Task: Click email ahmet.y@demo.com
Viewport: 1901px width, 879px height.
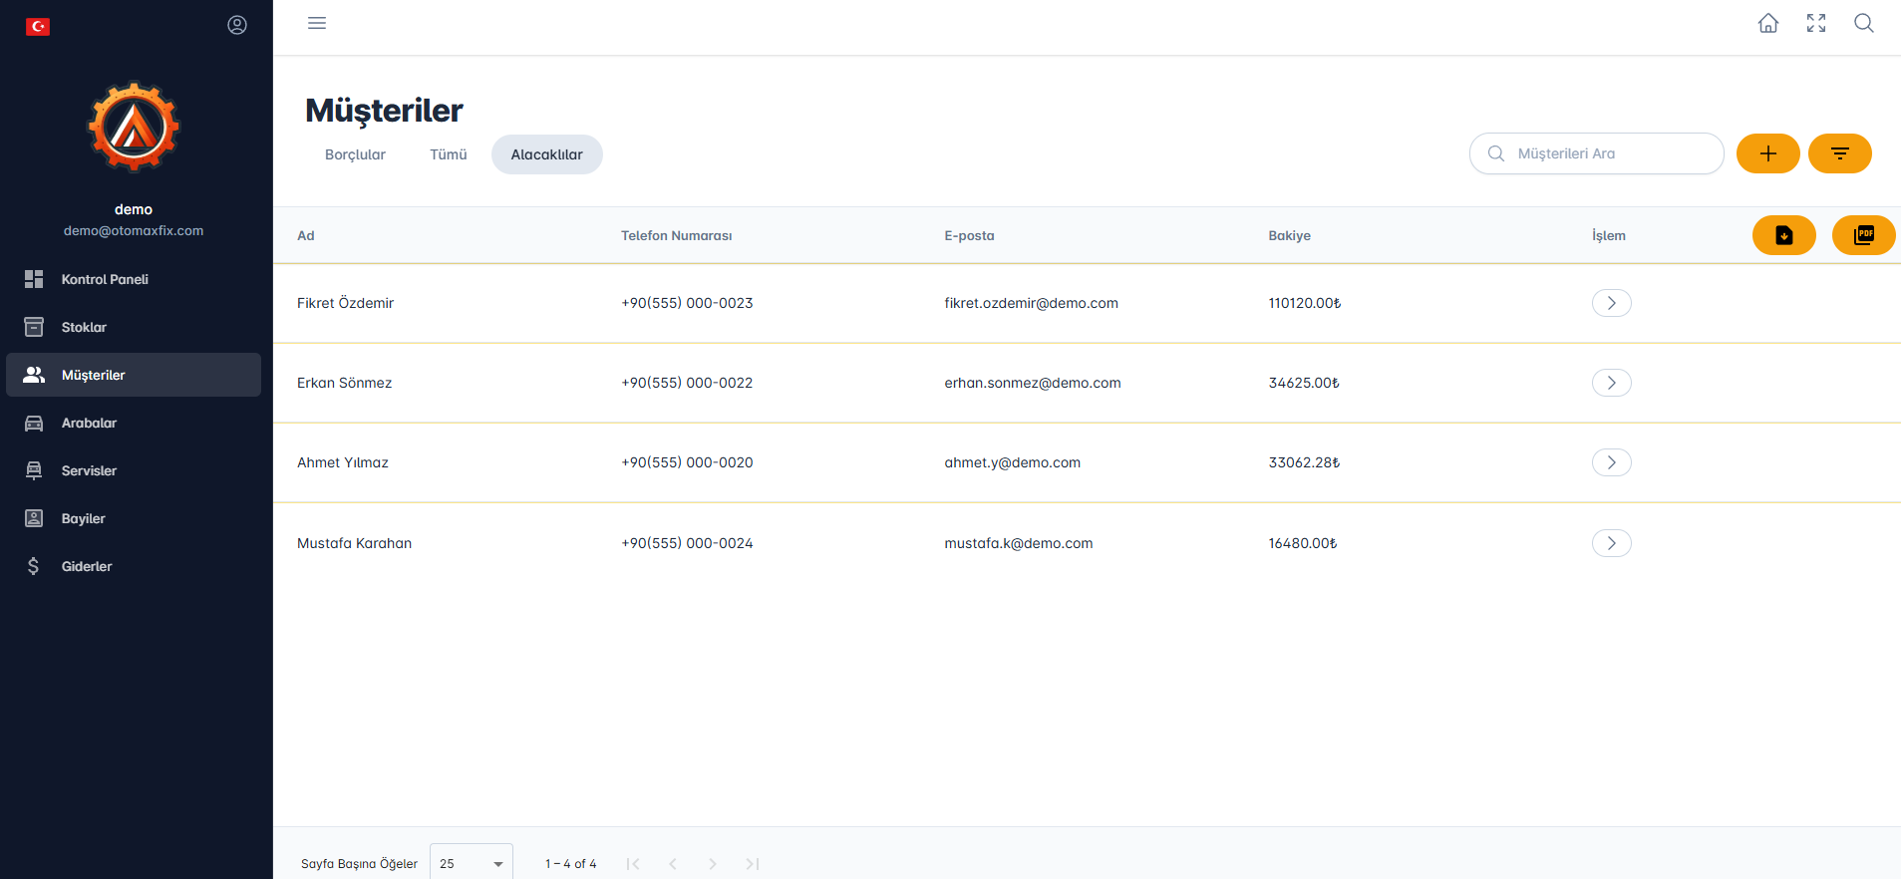Action: coord(1013,462)
